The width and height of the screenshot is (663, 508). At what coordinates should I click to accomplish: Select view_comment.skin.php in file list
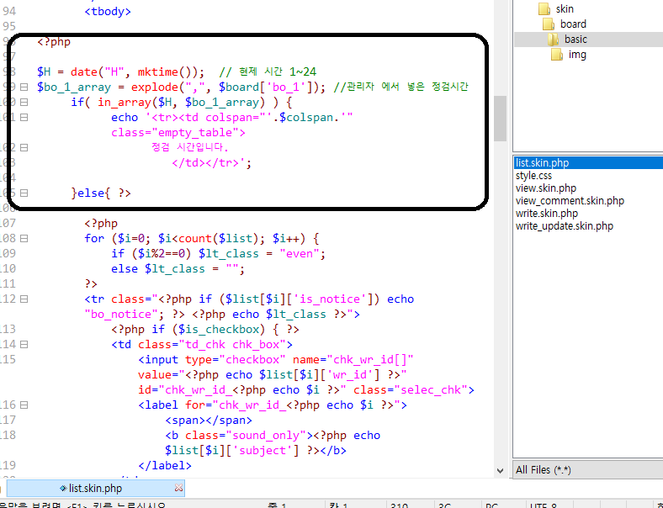point(570,201)
